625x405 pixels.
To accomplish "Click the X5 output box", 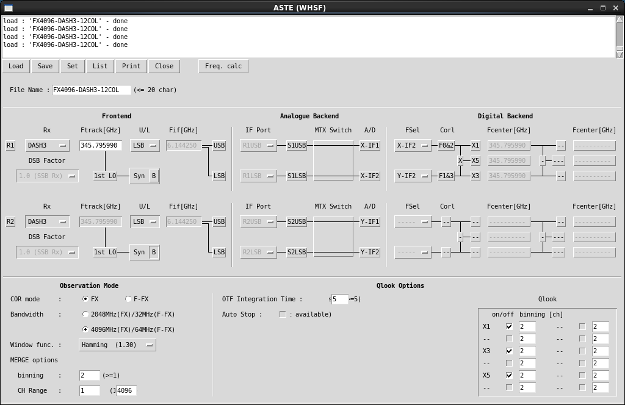I will pos(475,161).
